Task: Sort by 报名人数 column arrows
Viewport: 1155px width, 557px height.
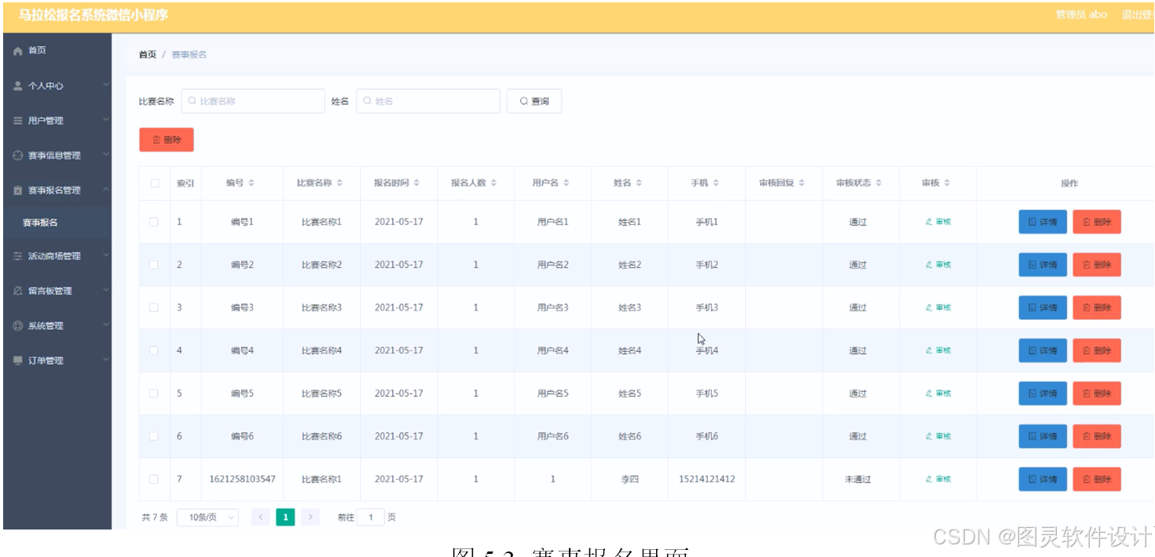Action: click(x=493, y=183)
